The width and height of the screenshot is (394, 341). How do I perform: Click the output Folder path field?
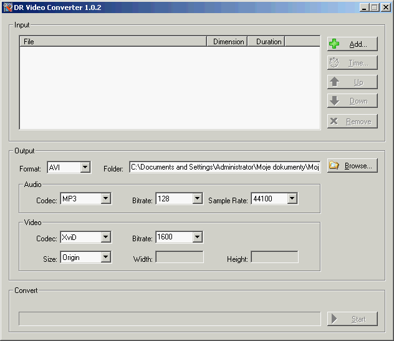pos(225,167)
